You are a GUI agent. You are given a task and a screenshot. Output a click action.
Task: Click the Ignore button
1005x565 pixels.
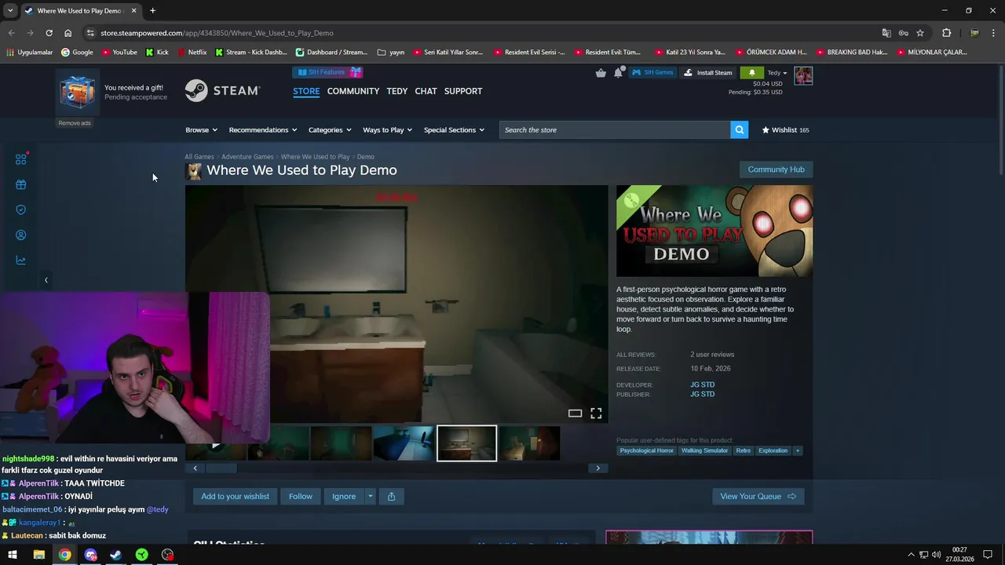coord(344,496)
